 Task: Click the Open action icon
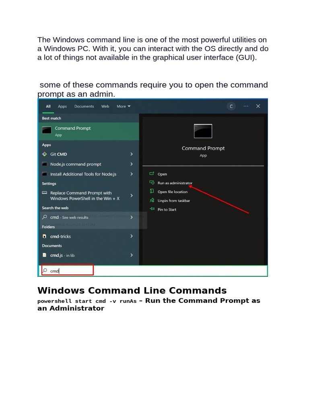click(152, 173)
